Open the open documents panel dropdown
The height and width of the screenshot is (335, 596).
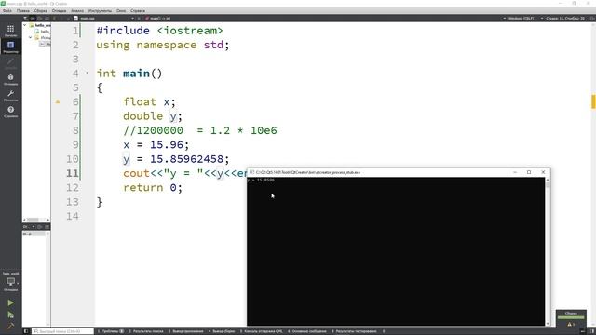[29, 227]
